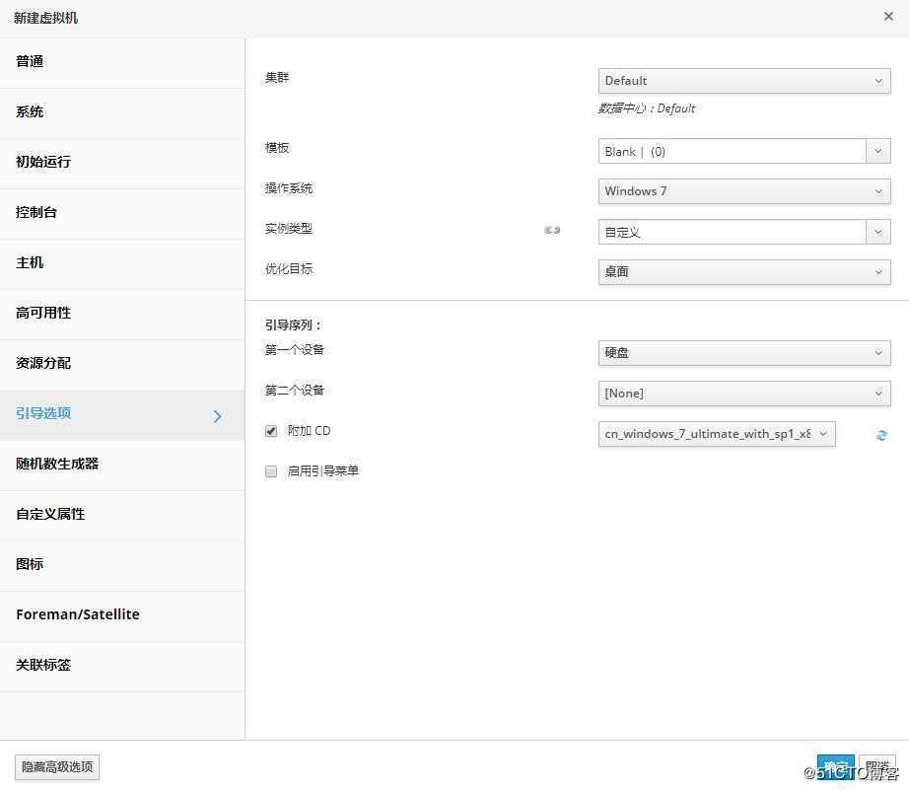This screenshot has height=790, width=909.
Task: Open the 操作系统 Windows 7 dropdown
Action: (x=744, y=191)
